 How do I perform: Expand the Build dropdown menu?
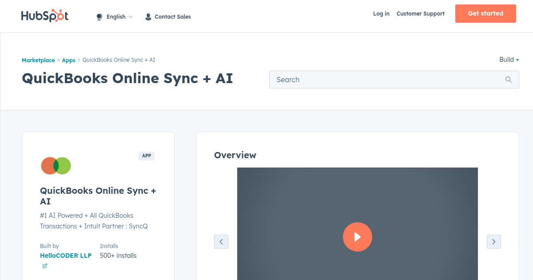509,60
